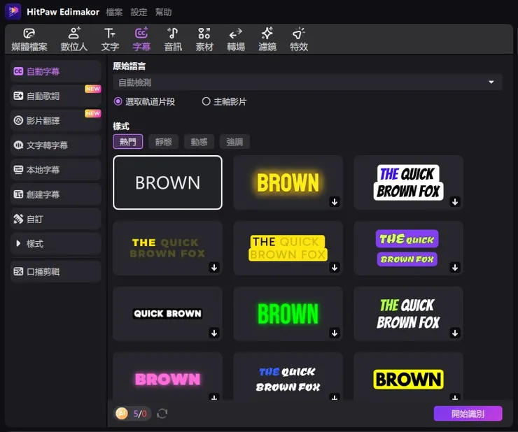
Task: Open the 轉場 transitions panel
Action: 236,40
